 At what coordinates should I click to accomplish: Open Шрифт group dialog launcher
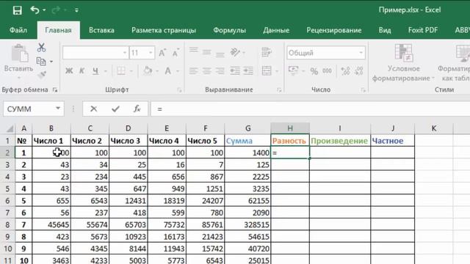pos(179,89)
